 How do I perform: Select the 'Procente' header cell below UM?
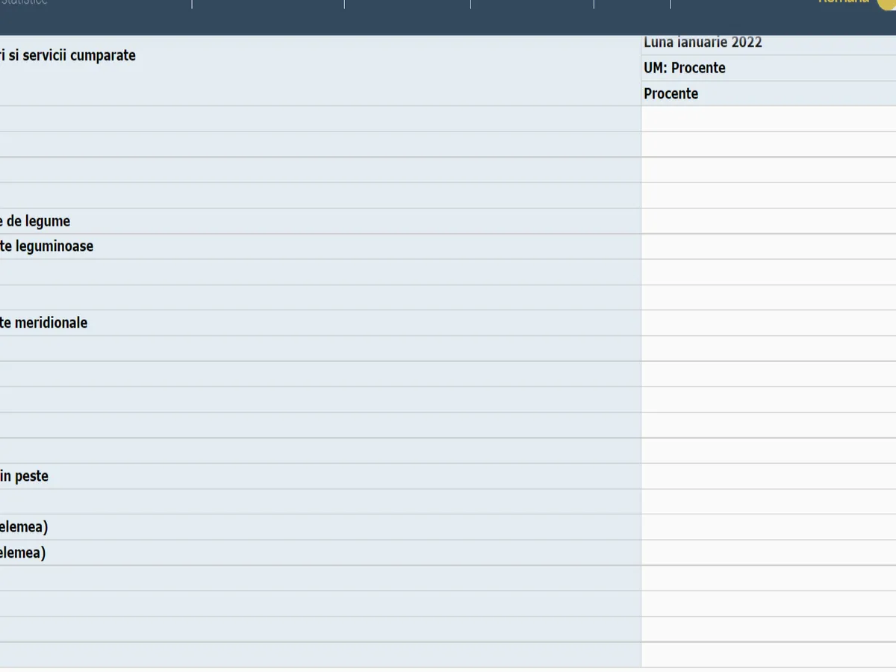click(x=671, y=94)
